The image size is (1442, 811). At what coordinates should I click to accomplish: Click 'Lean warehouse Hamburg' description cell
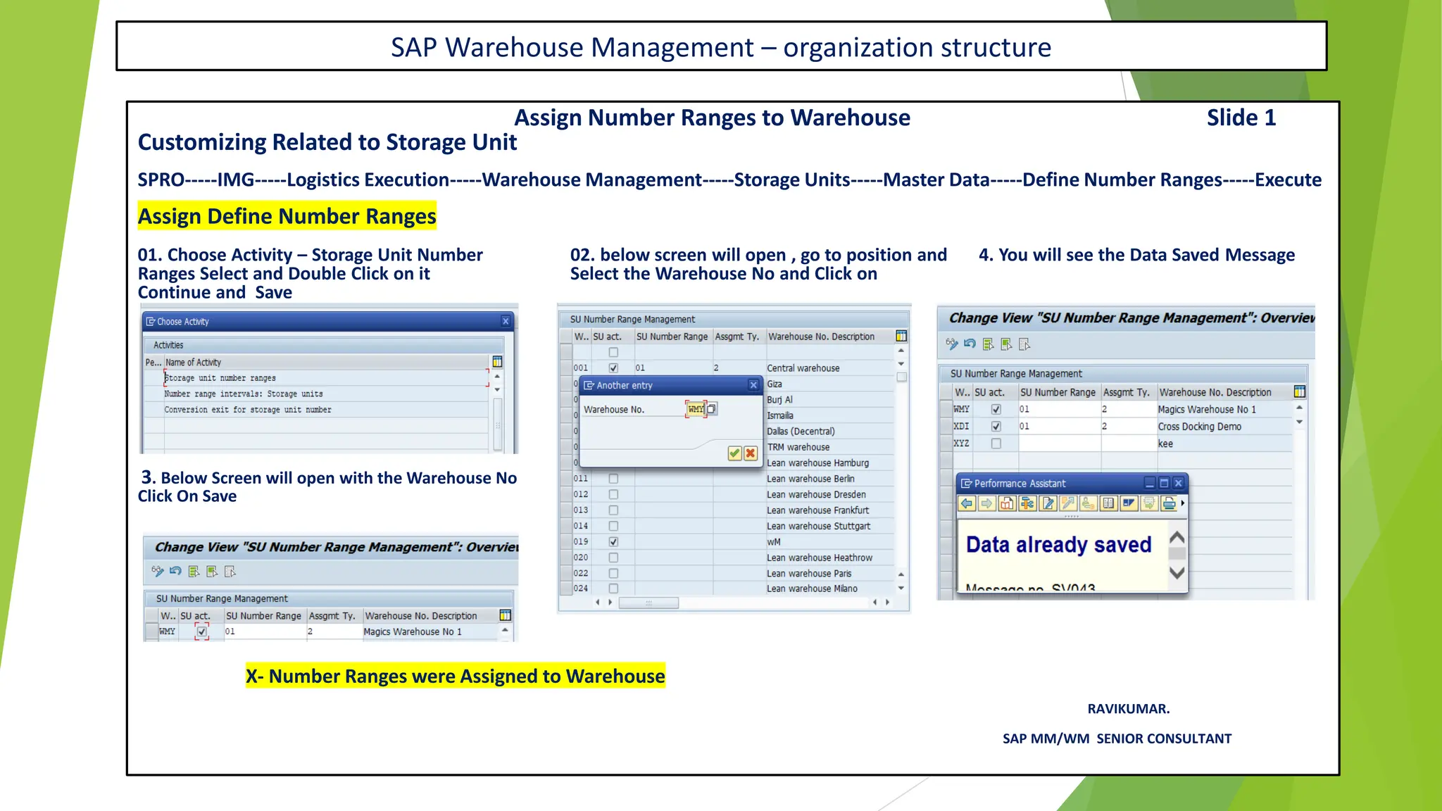tap(829, 463)
